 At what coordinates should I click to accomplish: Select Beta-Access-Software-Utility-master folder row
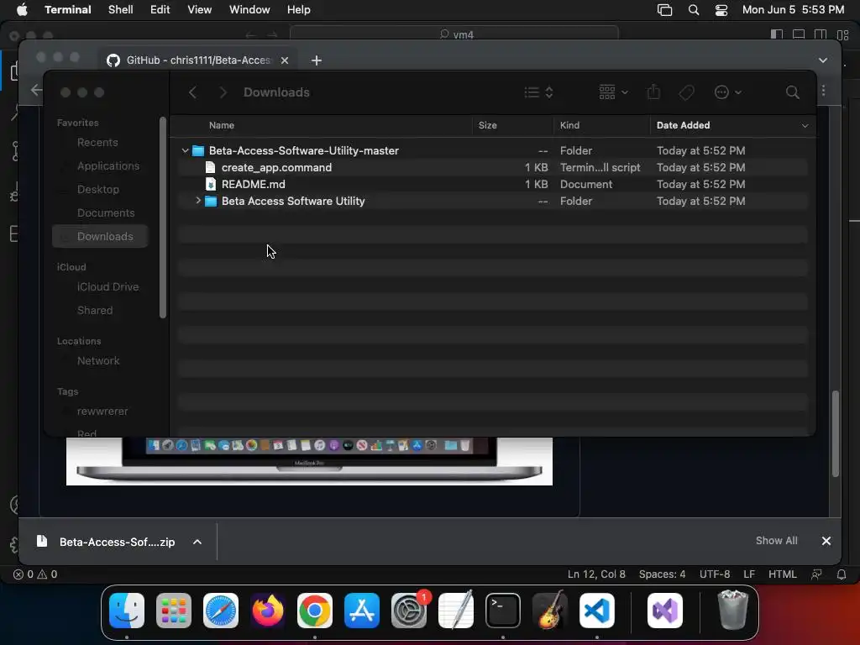(492, 150)
